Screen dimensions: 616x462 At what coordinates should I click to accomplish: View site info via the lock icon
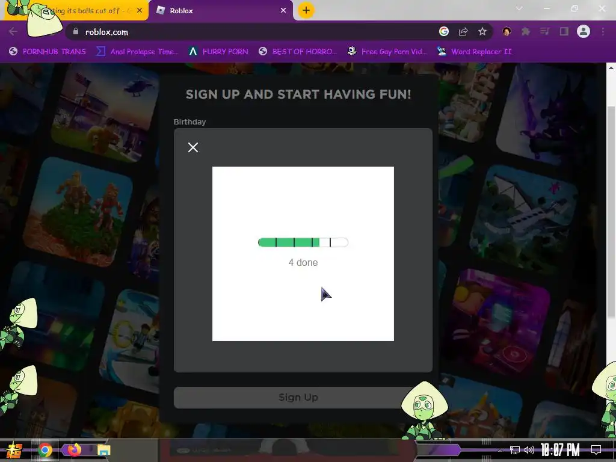click(76, 32)
